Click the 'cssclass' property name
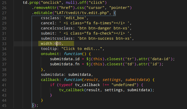This screenshot has width=187, height=109. click(50, 18)
